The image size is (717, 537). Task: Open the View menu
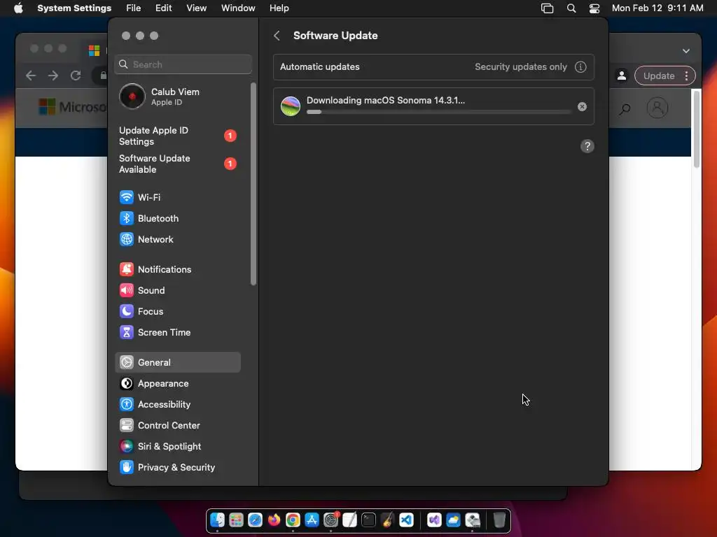pos(196,8)
